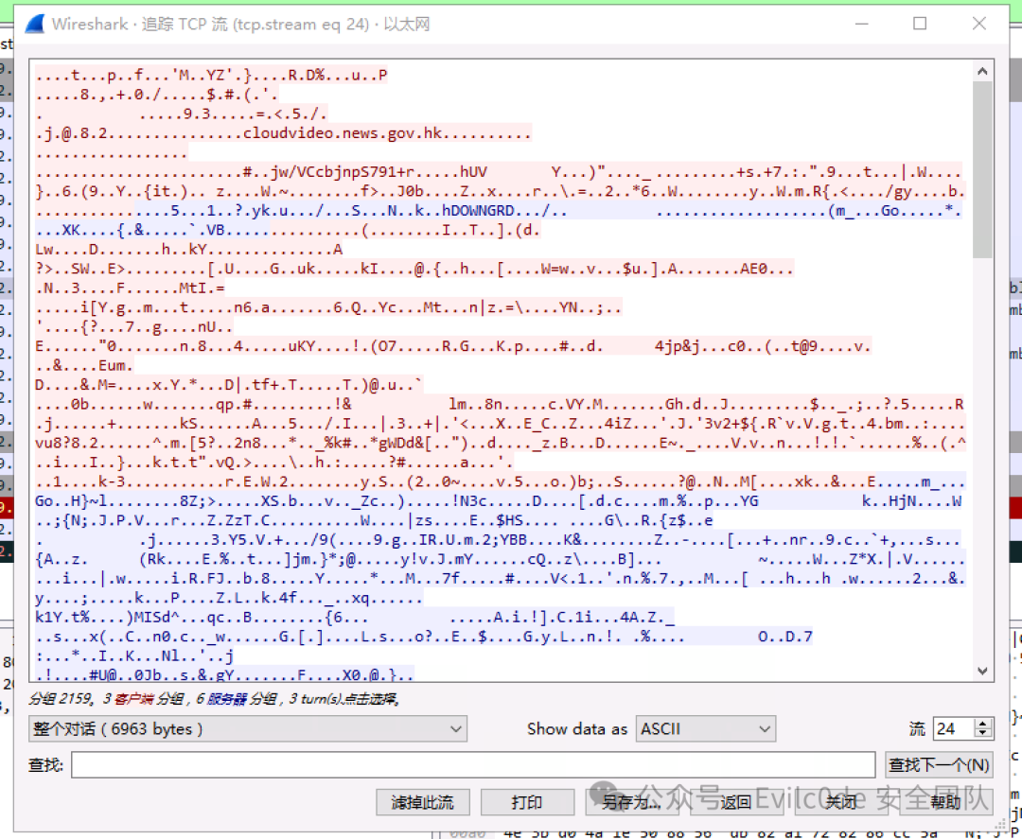Minimize the follow TCP stream window

(862, 24)
